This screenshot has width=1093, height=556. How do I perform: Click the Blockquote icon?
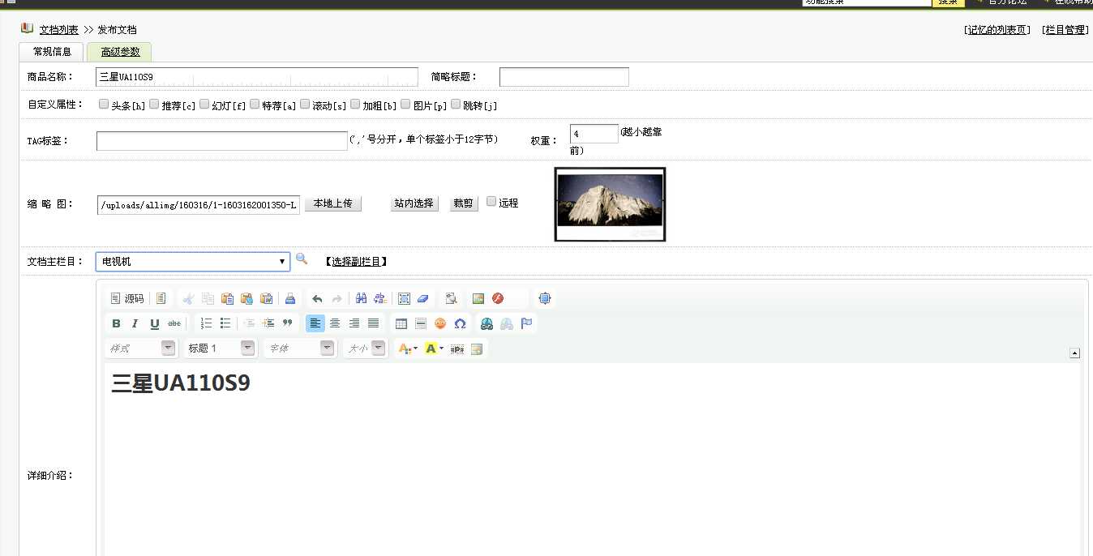pyautogui.click(x=288, y=323)
